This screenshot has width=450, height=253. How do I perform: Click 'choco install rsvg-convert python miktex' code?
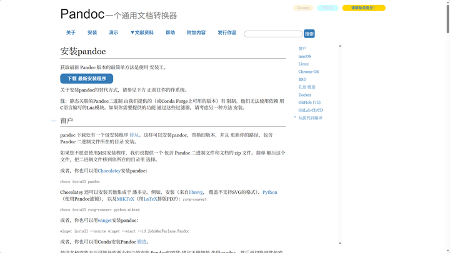coord(100,210)
